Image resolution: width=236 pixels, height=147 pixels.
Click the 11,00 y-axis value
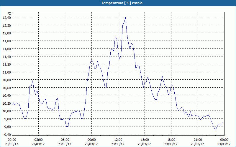7,72
